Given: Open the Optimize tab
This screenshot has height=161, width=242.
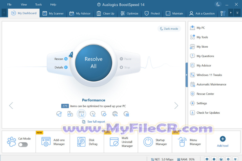Looking at the screenshot, I should click(129, 13).
